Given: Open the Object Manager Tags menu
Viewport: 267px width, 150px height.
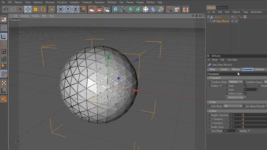Looking at the screenshot, I should 245,12.
